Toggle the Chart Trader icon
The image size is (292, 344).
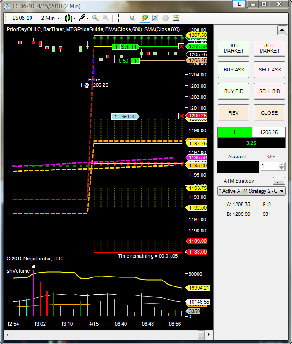145,18
